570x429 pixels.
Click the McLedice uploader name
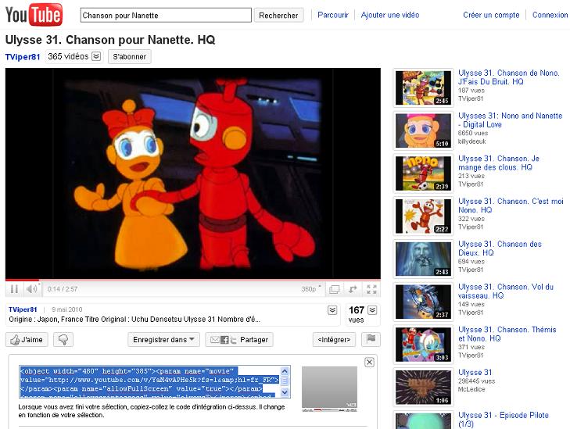tap(471, 389)
